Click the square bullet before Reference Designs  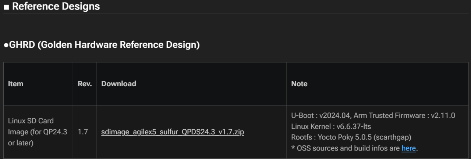[6, 7]
